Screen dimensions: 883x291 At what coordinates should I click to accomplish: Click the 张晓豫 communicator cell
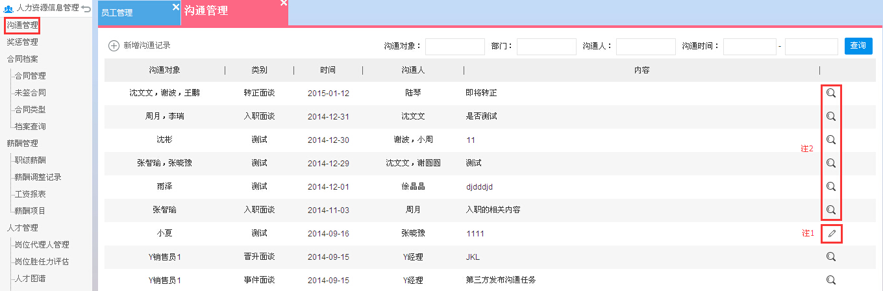click(413, 233)
